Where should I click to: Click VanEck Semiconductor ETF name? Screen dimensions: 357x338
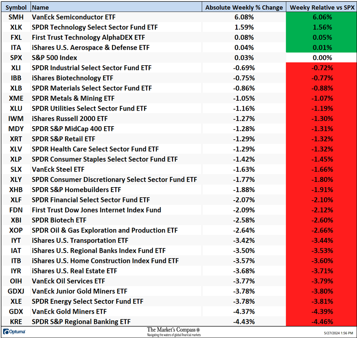[x=74, y=17]
